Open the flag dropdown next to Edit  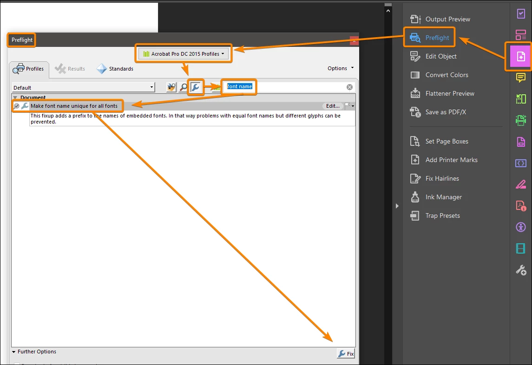tap(350, 106)
